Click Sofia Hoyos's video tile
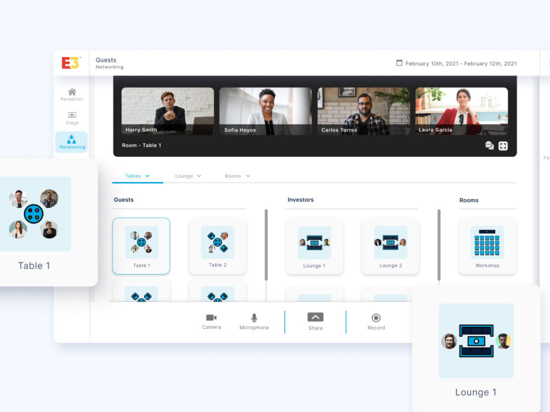This screenshot has width=550, height=412. pyautogui.click(x=266, y=111)
